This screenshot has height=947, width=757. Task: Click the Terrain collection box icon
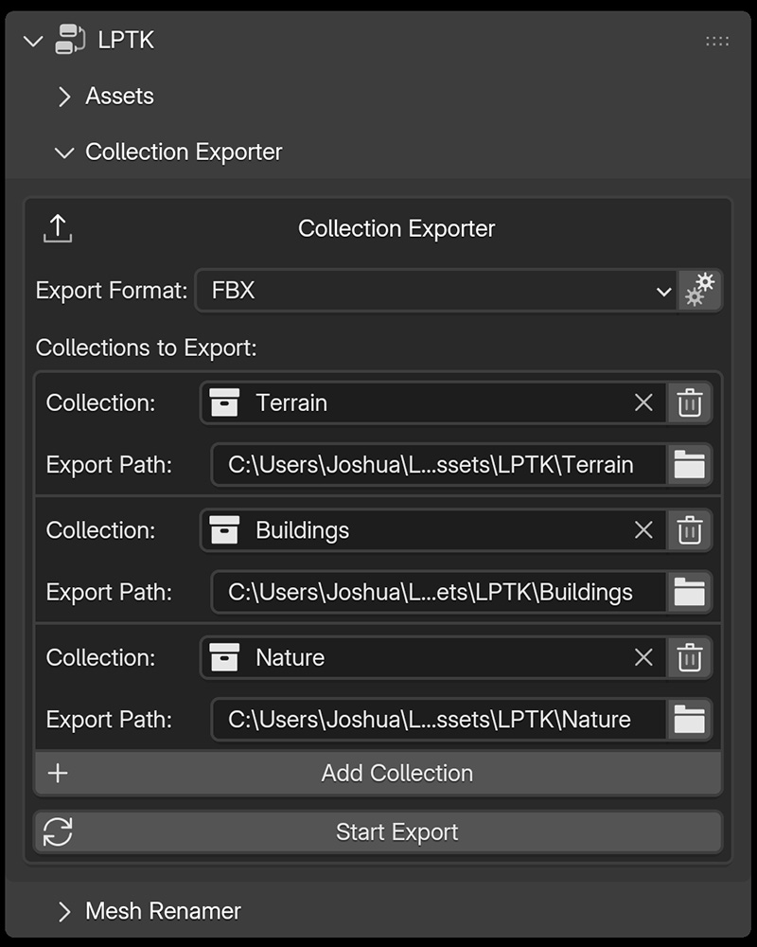[x=224, y=402]
